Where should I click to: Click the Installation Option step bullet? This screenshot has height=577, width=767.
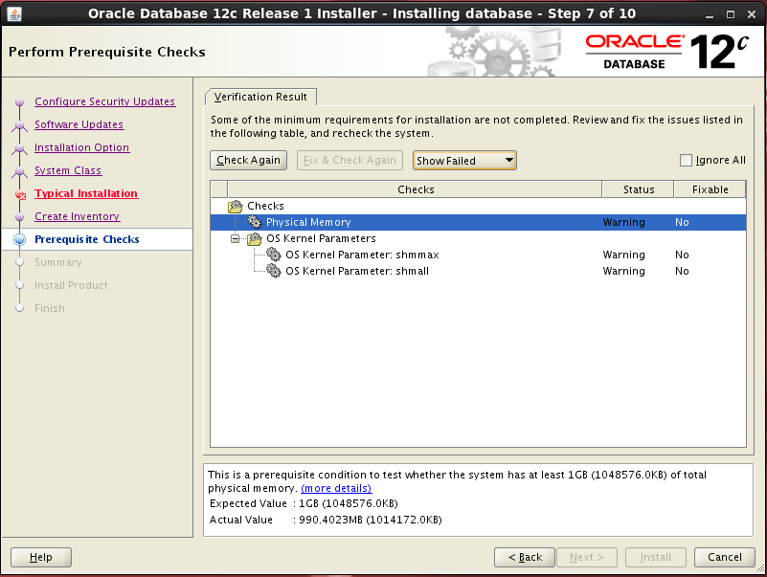pos(19,148)
